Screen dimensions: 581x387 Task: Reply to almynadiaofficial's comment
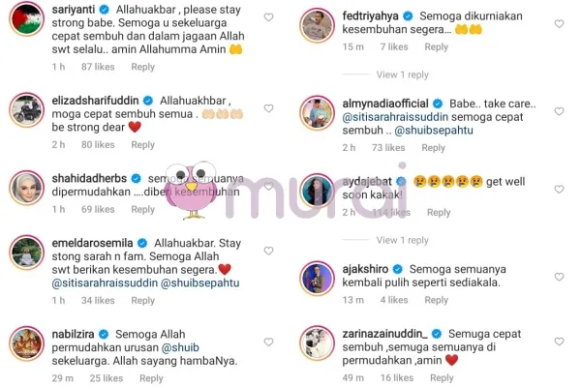click(x=433, y=148)
